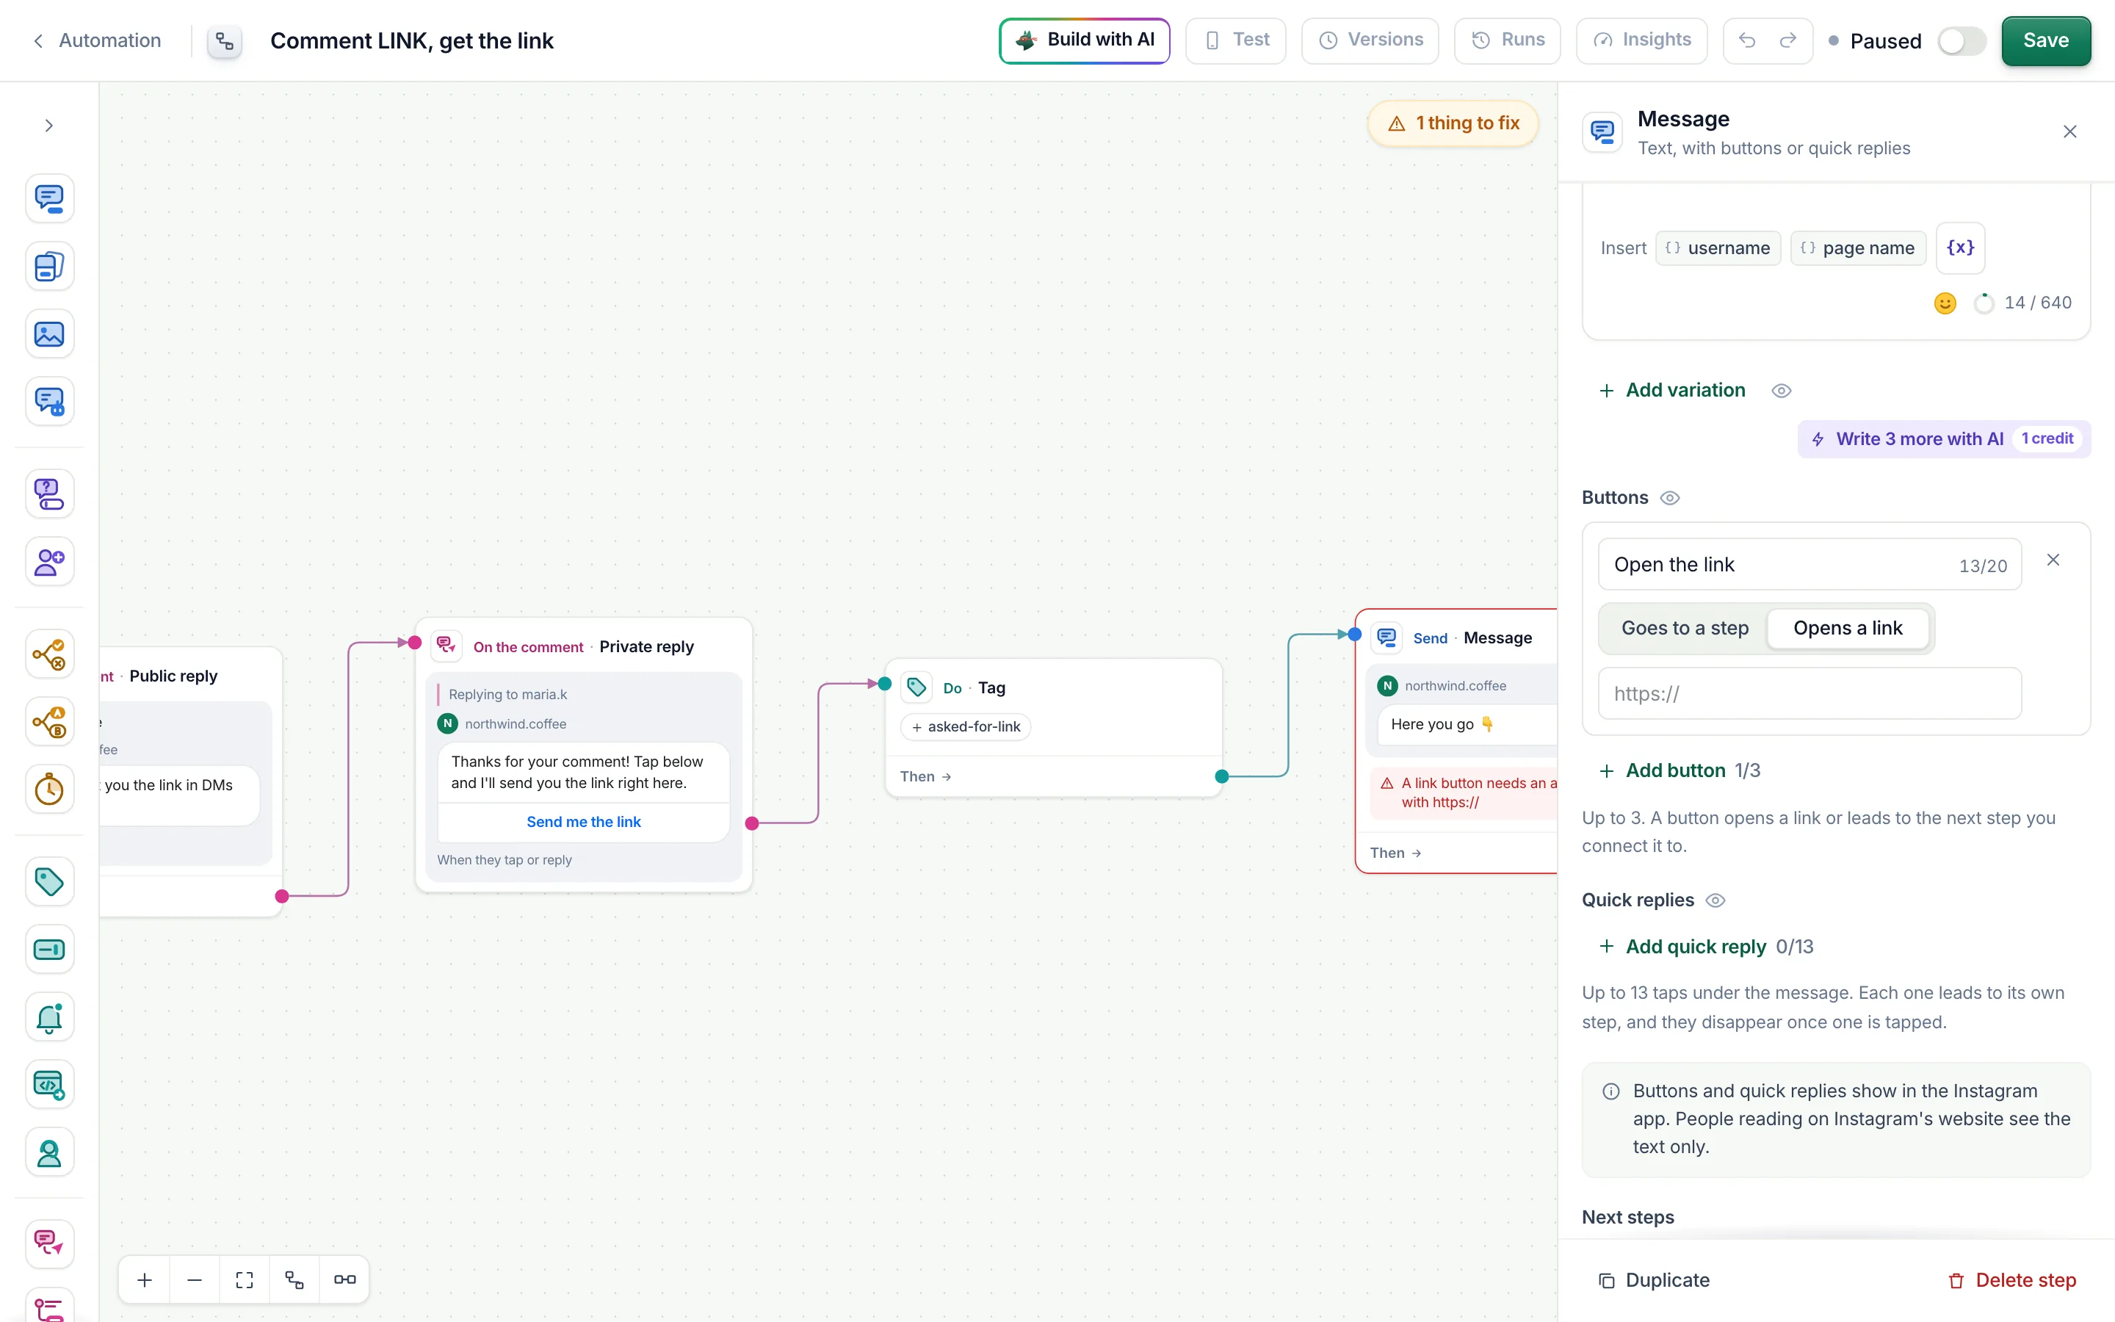
Task: Add the delay timer step icon
Action: coord(49,790)
